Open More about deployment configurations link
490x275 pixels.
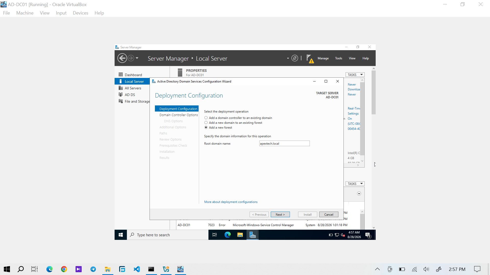pyautogui.click(x=231, y=202)
